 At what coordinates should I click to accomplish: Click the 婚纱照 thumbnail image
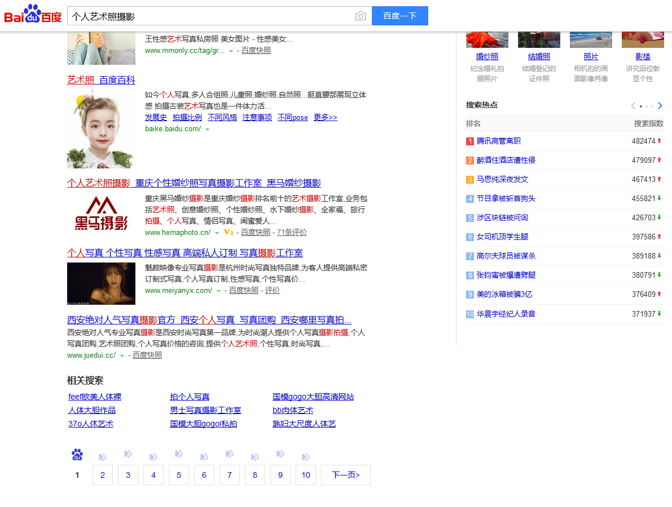click(x=487, y=39)
